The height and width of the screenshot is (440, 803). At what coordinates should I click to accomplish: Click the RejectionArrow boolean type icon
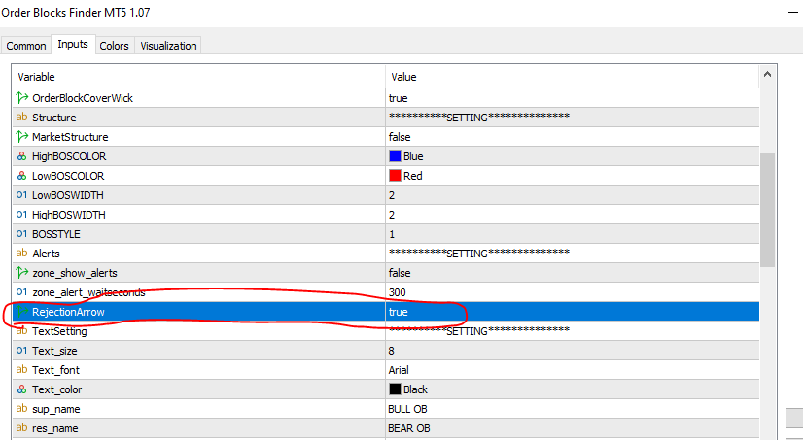(22, 311)
